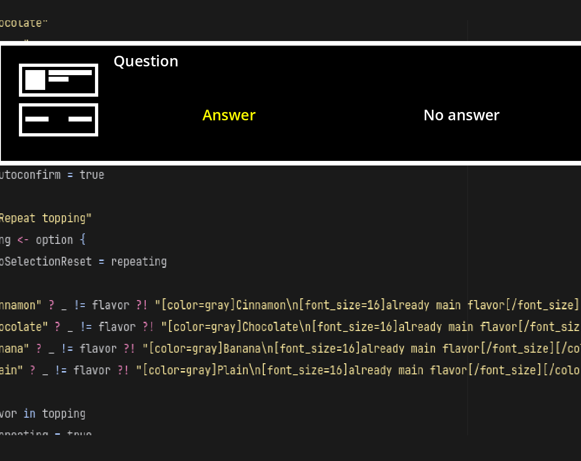Click the answer options icon below the card

[x=59, y=120]
